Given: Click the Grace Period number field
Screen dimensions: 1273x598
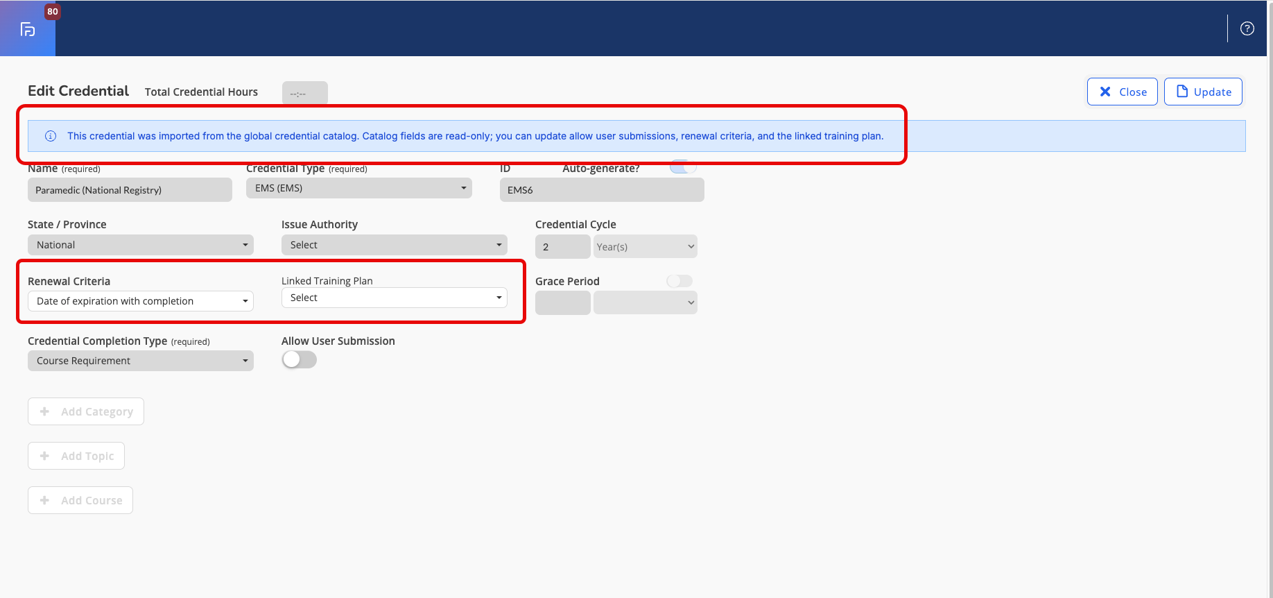Looking at the screenshot, I should click(x=563, y=302).
